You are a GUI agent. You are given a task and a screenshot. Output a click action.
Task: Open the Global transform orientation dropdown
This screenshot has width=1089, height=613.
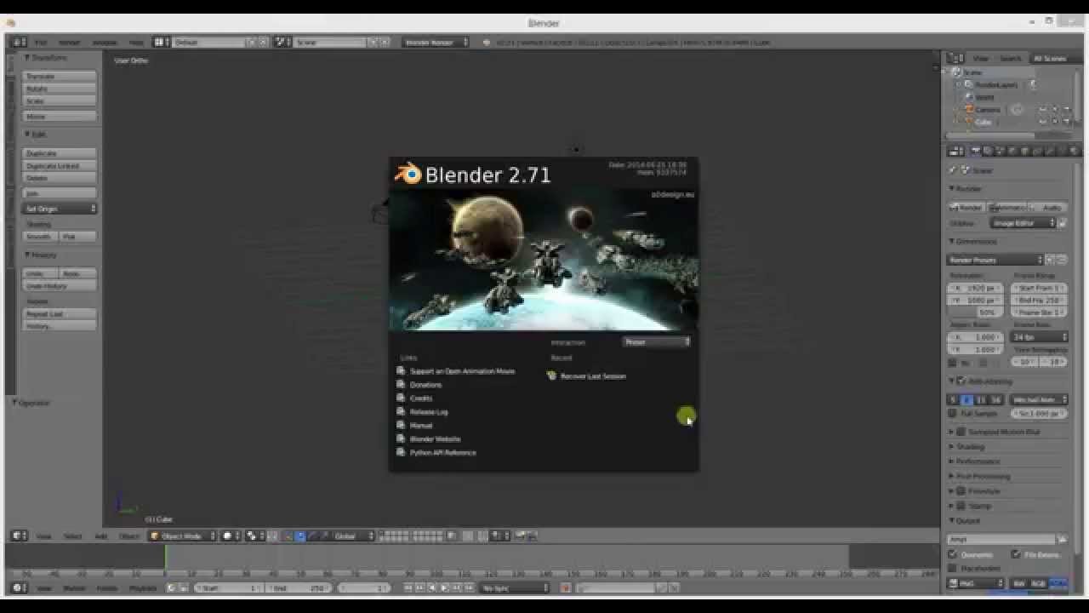354,536
